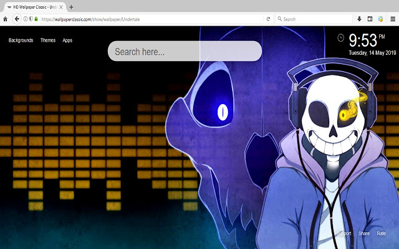Click the Back arrow button
The width and height of the screenshot is (399, 249).
(x=17, y=19)
